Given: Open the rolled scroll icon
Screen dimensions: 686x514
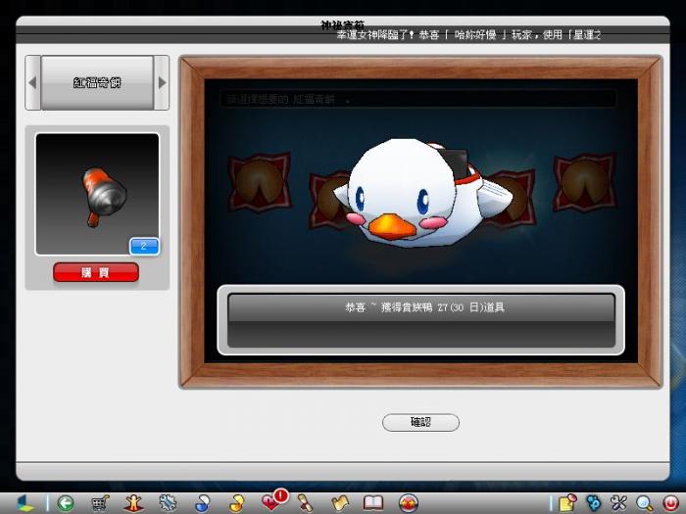Looking at the screenshot, I should (x=305, y=503).
